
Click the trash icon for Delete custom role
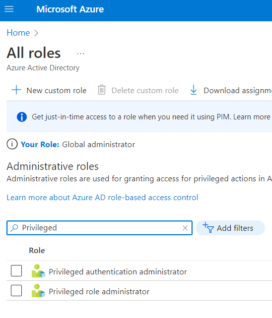(102, 90)
